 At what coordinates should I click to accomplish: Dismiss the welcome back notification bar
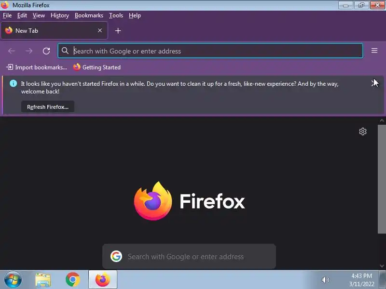pyautogui.click(x=373, y=83)
